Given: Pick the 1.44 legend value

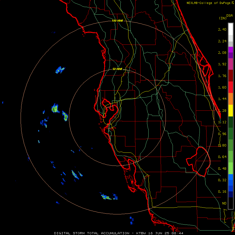Looking at the screenshot, I should click(x=222, y=99).
